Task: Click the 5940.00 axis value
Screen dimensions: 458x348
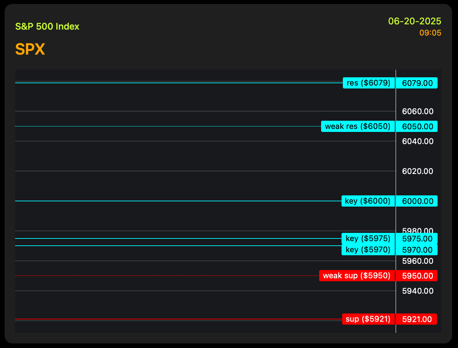Action: point(418,291)
